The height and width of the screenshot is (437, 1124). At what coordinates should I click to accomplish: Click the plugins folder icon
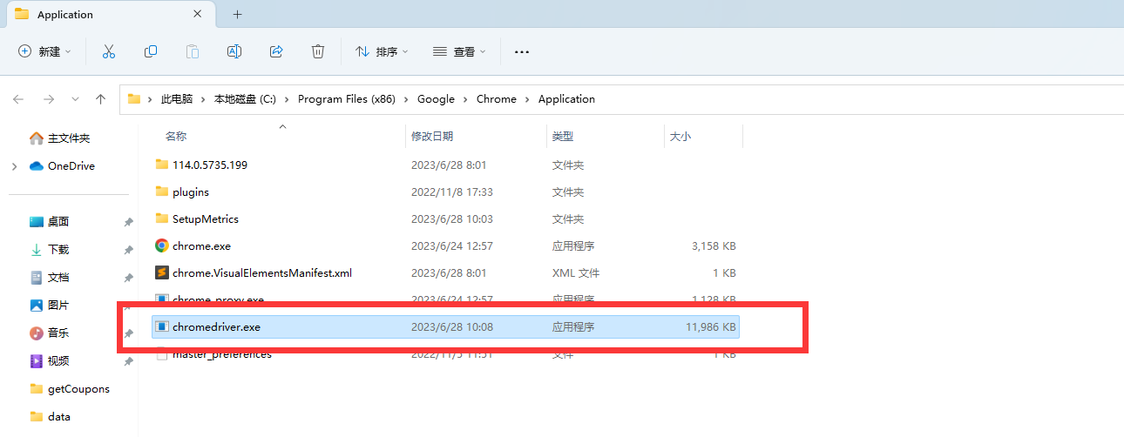pyautogui.click(x=161, y=192)
